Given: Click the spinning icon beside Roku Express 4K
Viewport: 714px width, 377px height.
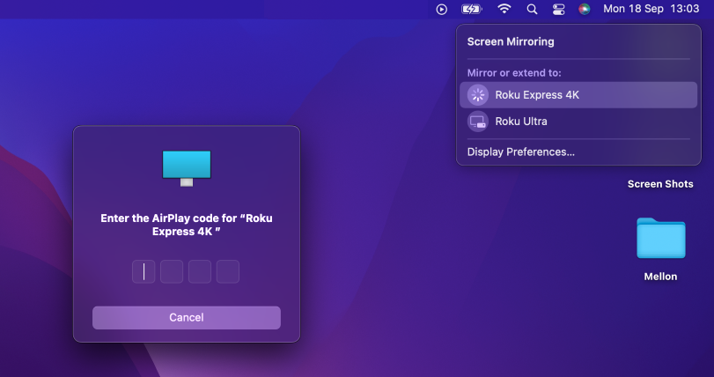Looking at the screenshot, I should tap(478, 95).
